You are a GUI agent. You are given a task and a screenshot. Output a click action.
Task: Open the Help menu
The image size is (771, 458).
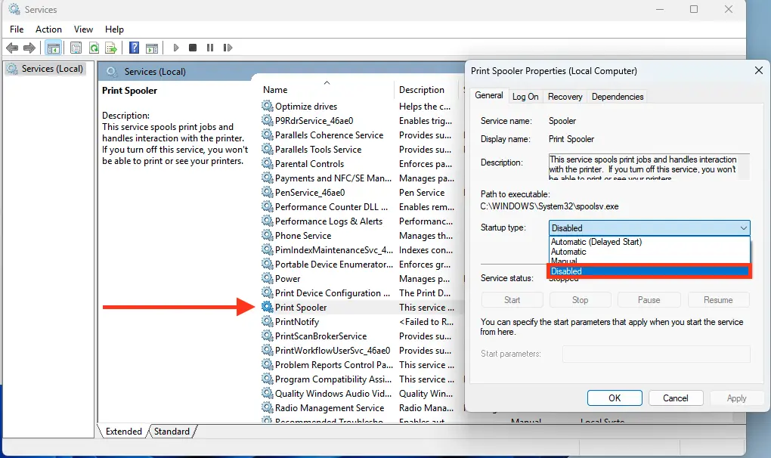114,29
